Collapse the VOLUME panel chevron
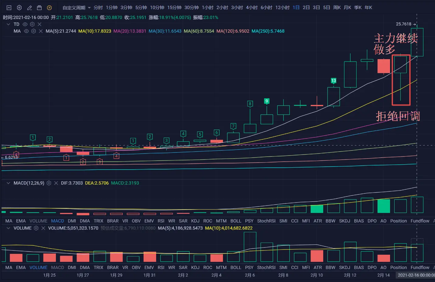Viewport: 435px width, 282px height. 8,228
